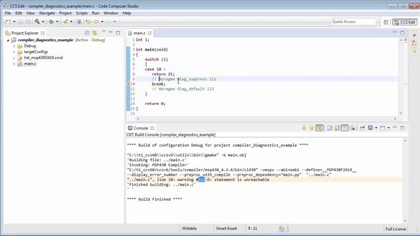Open the Open Console dropdown arrow
This screenshot has width=420, height=236.
388,128
